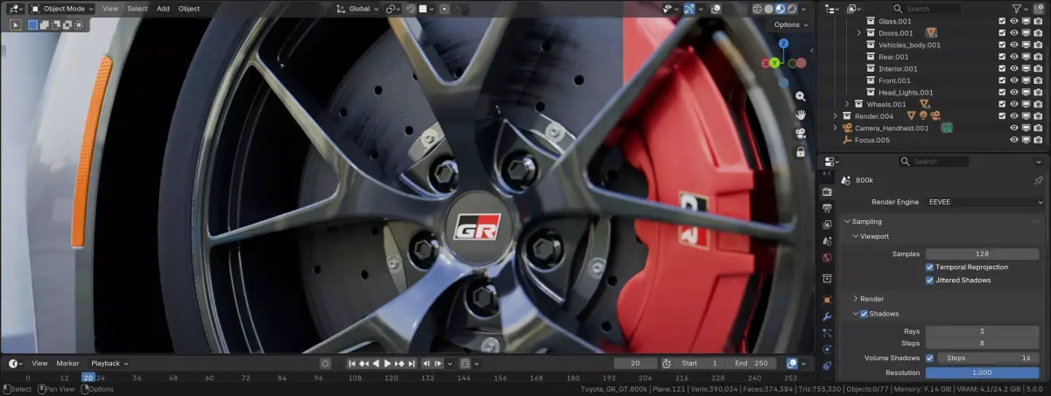Pin the 800k scene properties
This screenshot has height=396, width=1051.
pyautogui.click(x=1039, y=180)
